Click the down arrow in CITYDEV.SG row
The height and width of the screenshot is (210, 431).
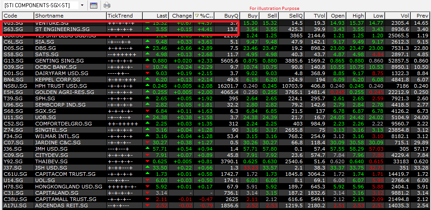point(147,155)
